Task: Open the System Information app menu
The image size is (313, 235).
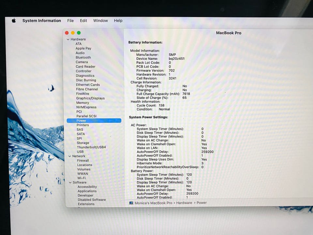Action: click(x=41, y=21)
